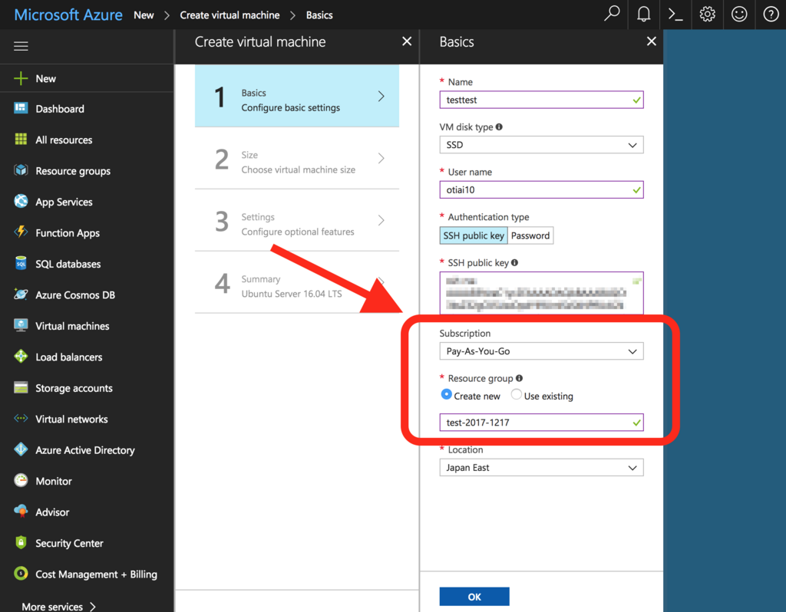This screenshot has height=612, width=786.
Task: Edit the Name field testtest
Action: click(x=541, y=100)
